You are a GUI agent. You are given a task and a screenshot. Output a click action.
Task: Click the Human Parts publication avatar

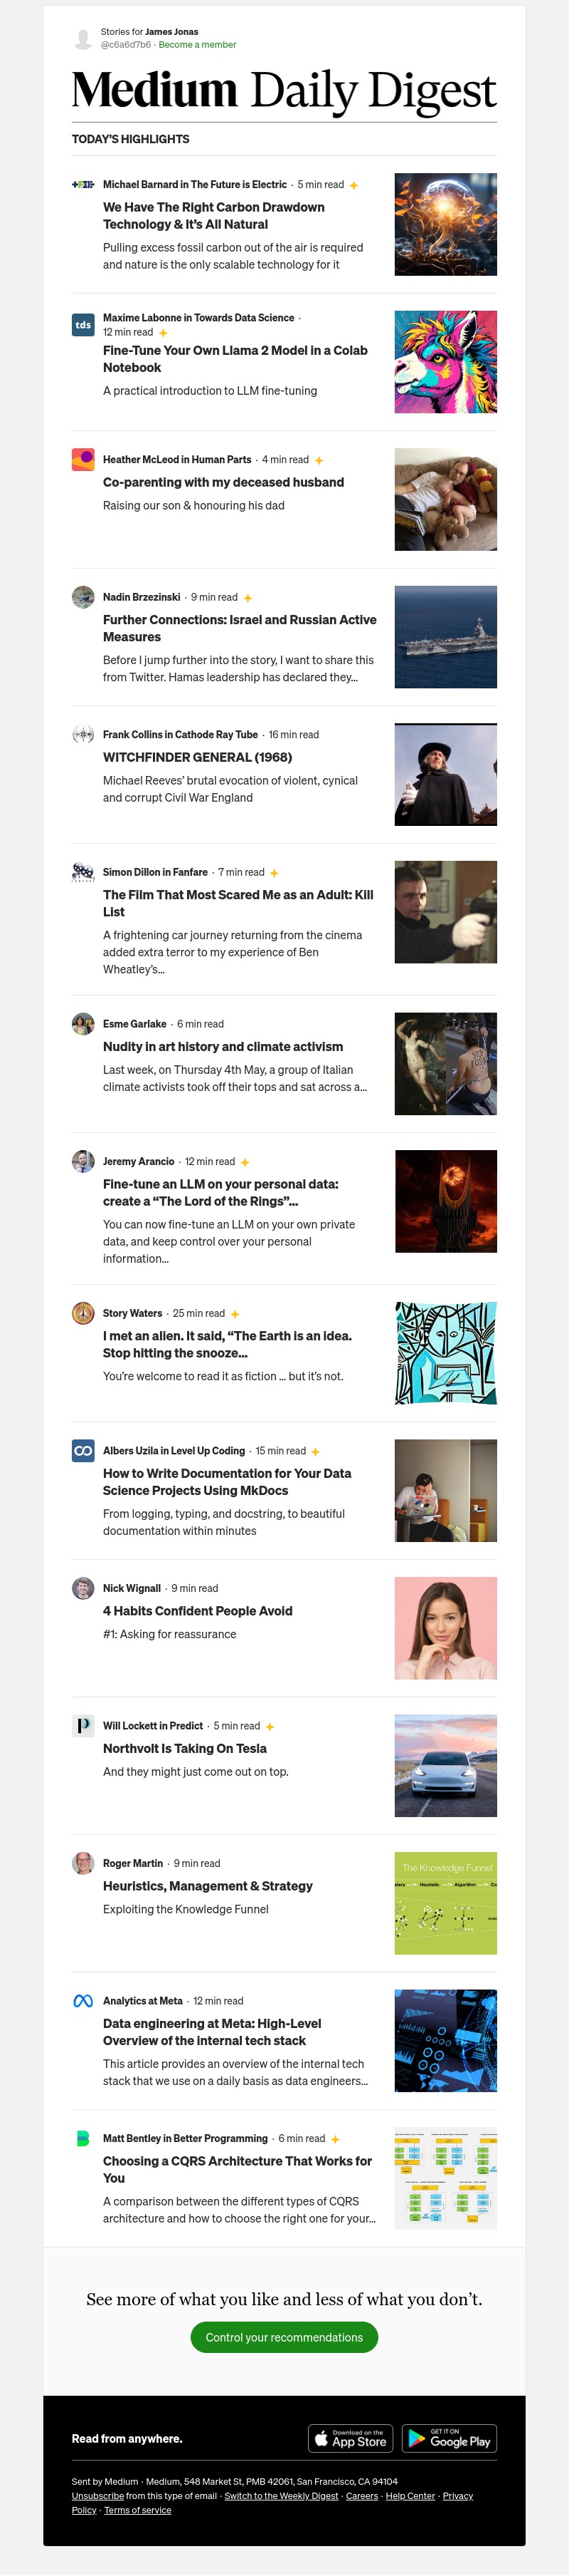coord(83,460)
